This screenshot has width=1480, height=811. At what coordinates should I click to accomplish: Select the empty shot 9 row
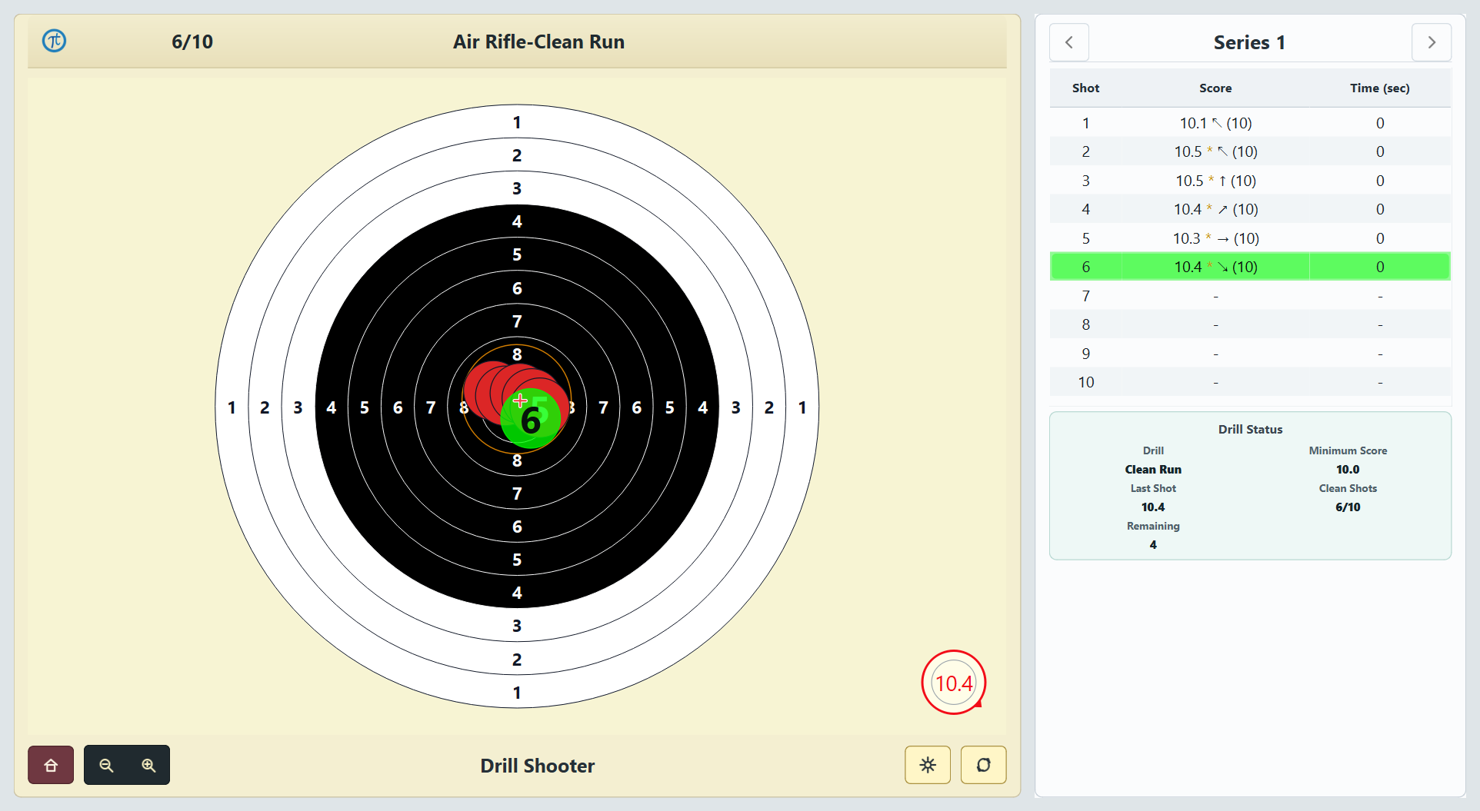[1250, 354]
